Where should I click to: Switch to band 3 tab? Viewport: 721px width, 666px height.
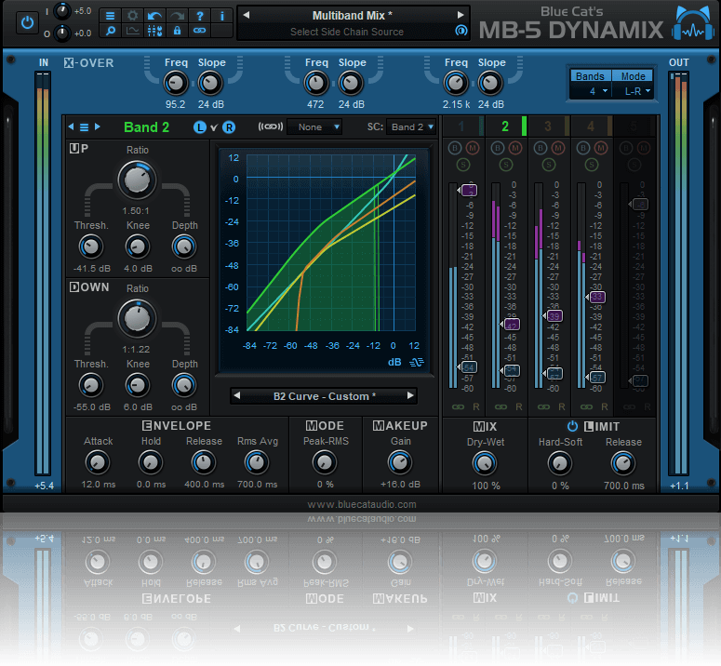[x=549, y=127]
